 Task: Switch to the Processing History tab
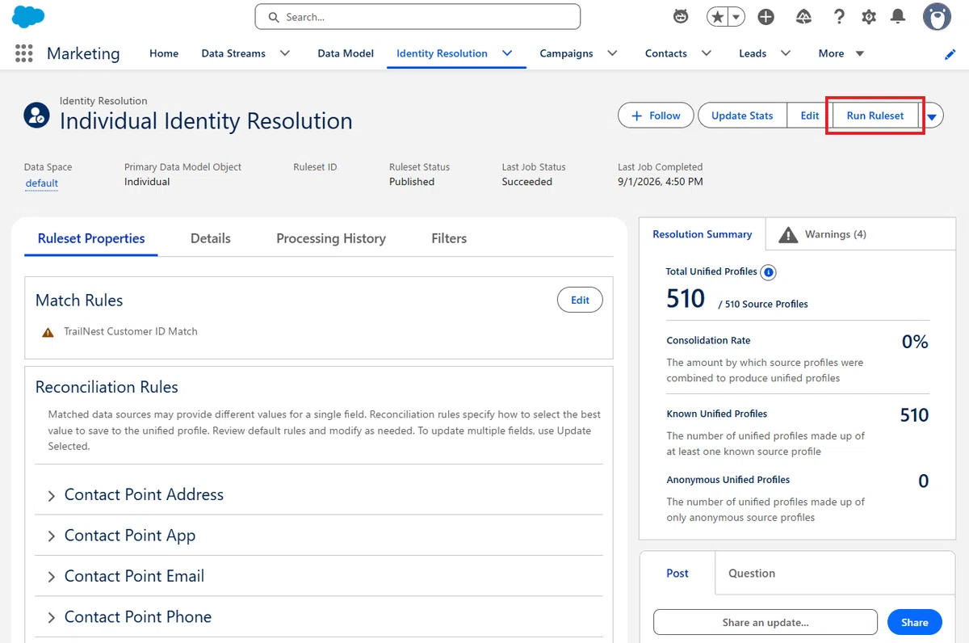coord(331,238)
